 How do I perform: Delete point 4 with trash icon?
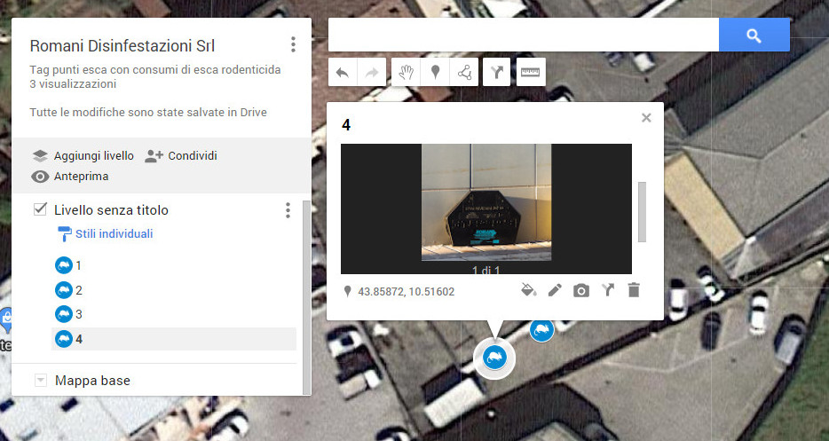[x=634, y=290]
